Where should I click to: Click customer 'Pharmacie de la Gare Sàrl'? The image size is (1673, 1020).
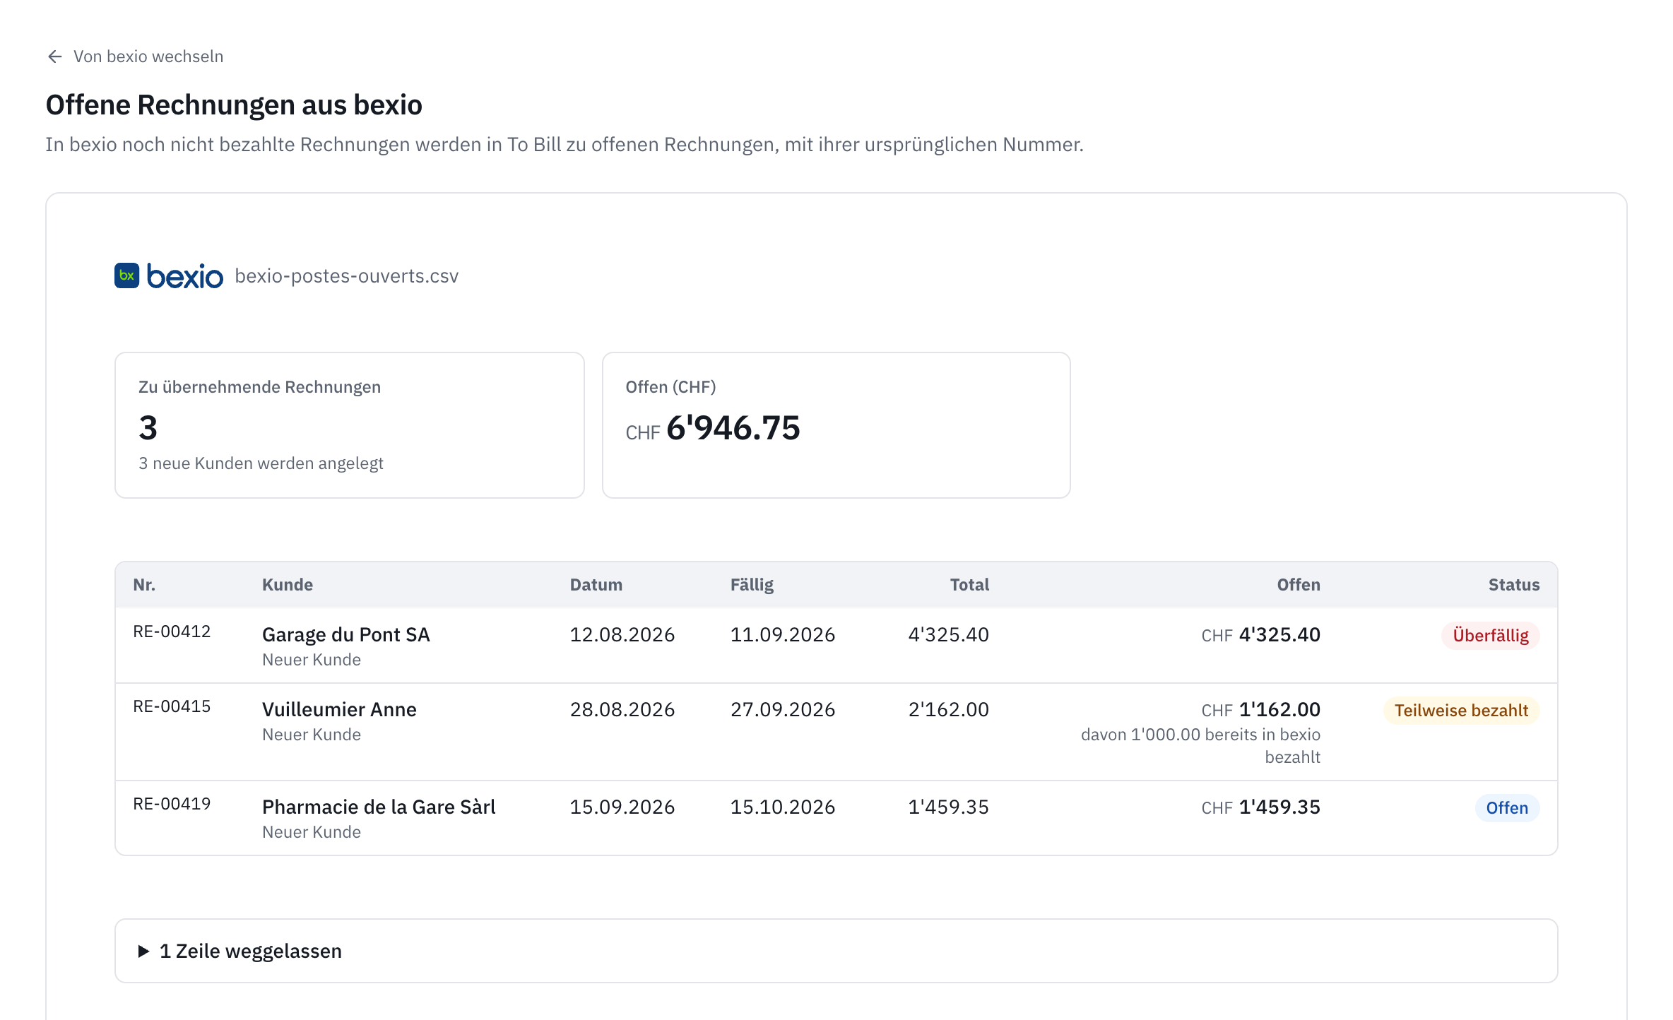point(379,807)
